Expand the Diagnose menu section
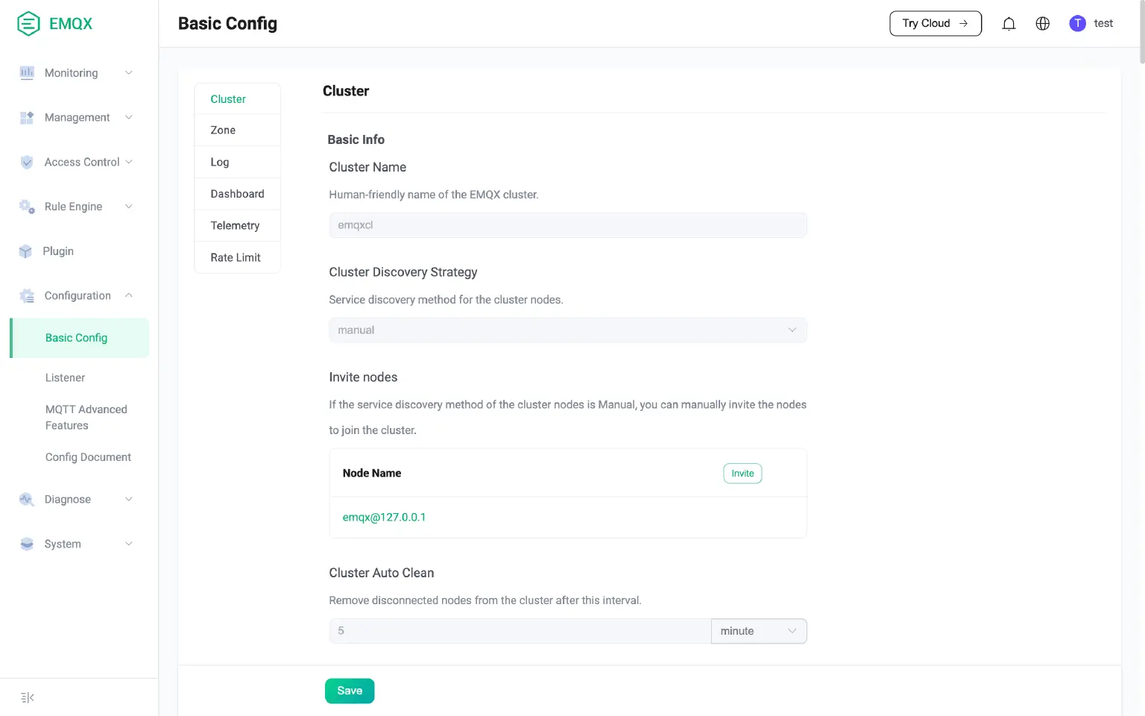This screenshot has width=1145, height=716. (75, 500)
